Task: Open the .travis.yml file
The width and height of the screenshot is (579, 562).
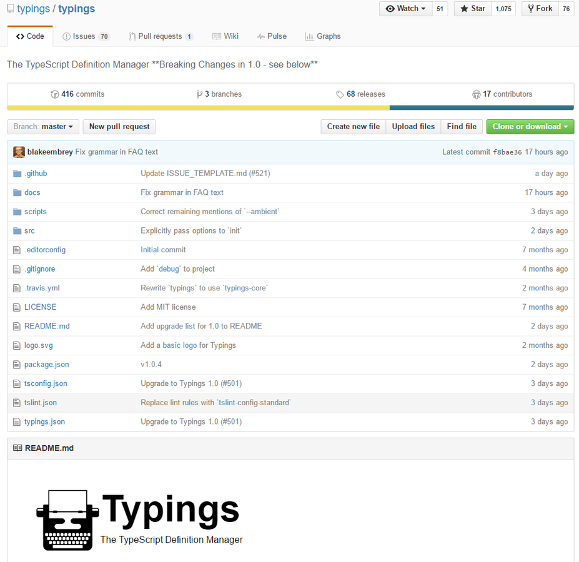Action: click(x=42, y=288)
